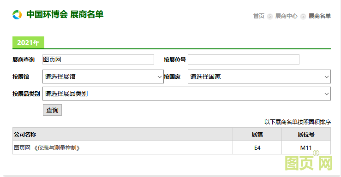Select the 2021年 tab
The height and width of the screenshot is (177, 341).
(x=28, y=42)
